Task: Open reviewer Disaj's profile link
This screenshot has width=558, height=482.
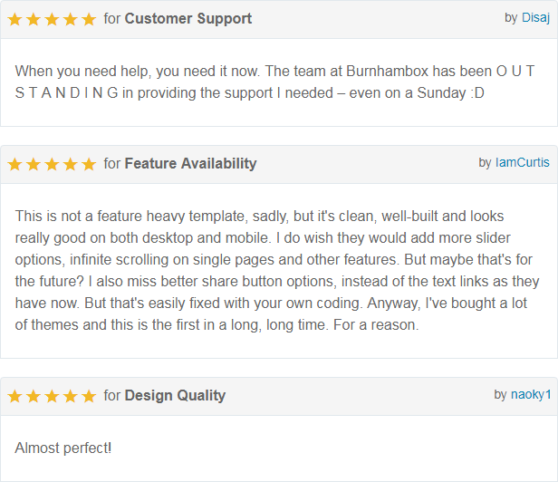Action: (x=535, y=17)
